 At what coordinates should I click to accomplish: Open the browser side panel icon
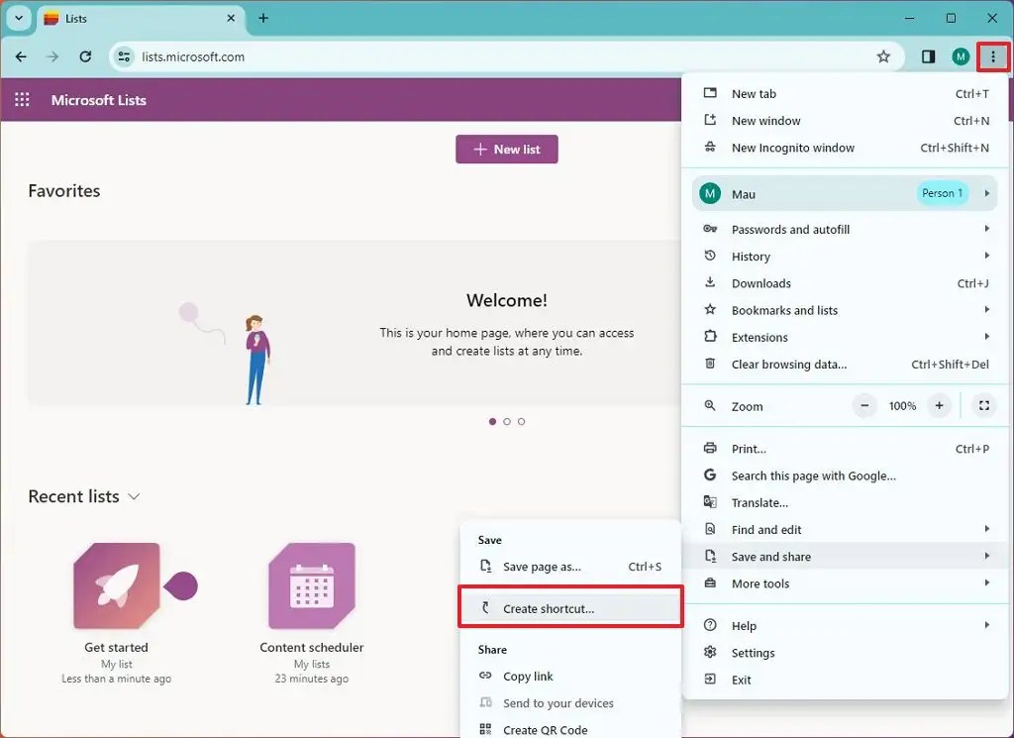(928, 56)
